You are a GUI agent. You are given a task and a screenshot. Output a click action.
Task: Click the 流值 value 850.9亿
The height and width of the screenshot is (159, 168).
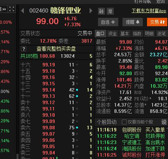[159, 111]
